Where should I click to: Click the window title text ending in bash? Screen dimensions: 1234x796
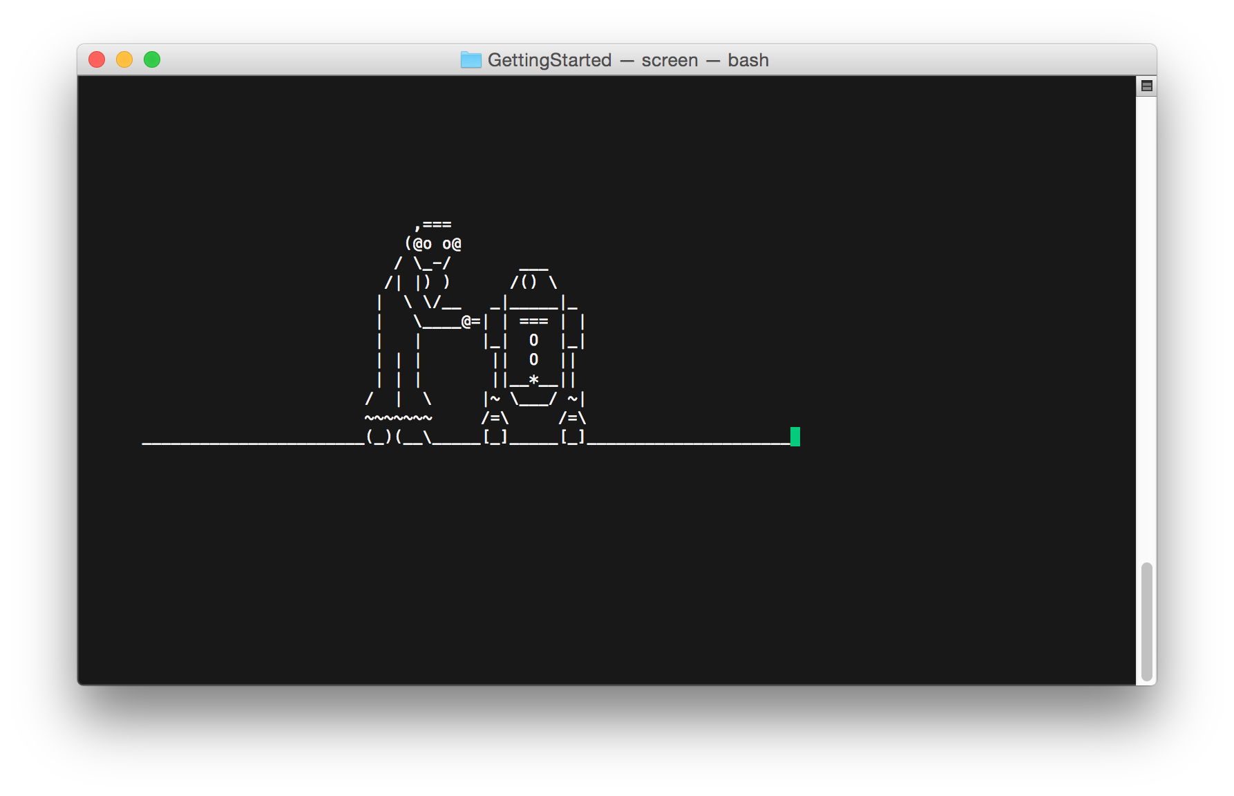click(x=627, y=60)
